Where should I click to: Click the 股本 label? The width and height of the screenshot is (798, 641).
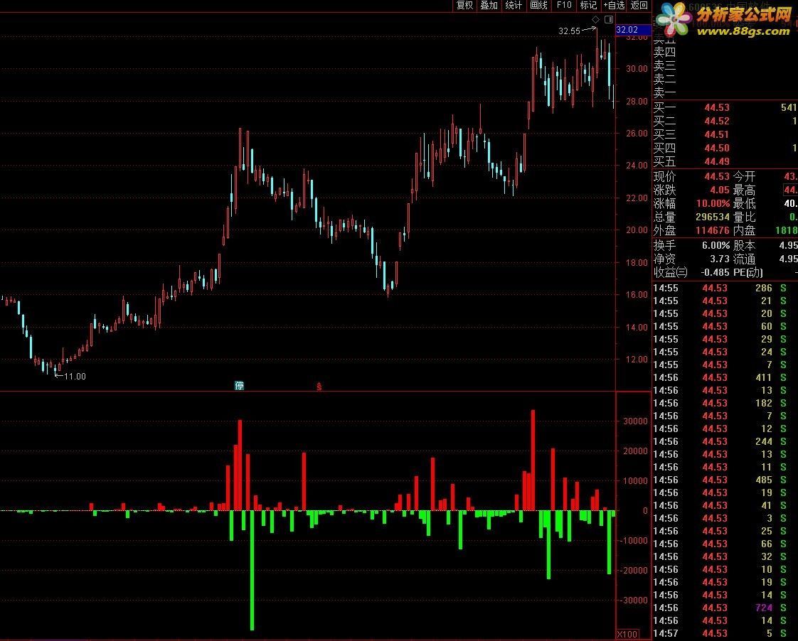[744, 245]
